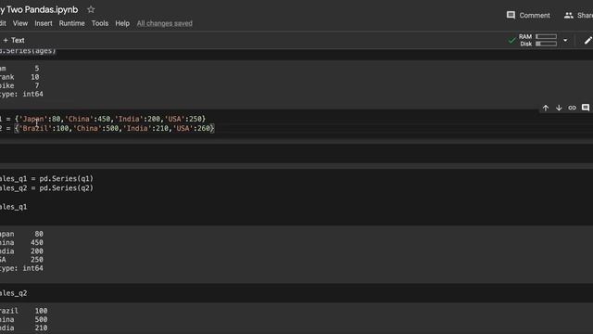Click the 'Japan' key in the q1 dictionary
This screenshot has height=334, width=593.
tap(33, 119)
